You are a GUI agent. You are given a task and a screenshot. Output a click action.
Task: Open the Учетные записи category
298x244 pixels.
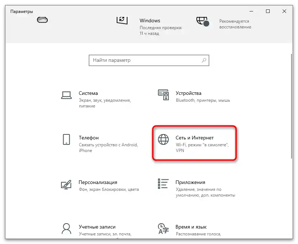96,230
